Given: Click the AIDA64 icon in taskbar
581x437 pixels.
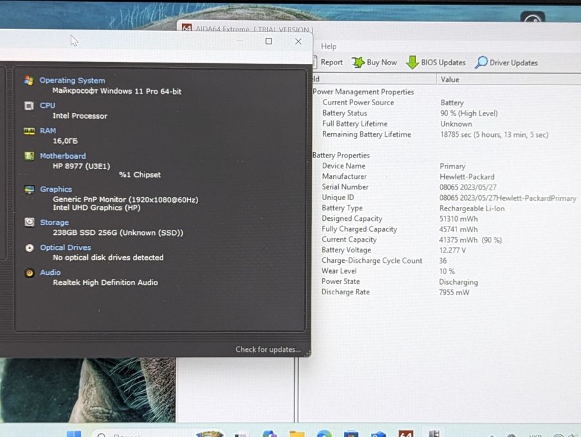Looking at the screenshot, I should [406, 434].
